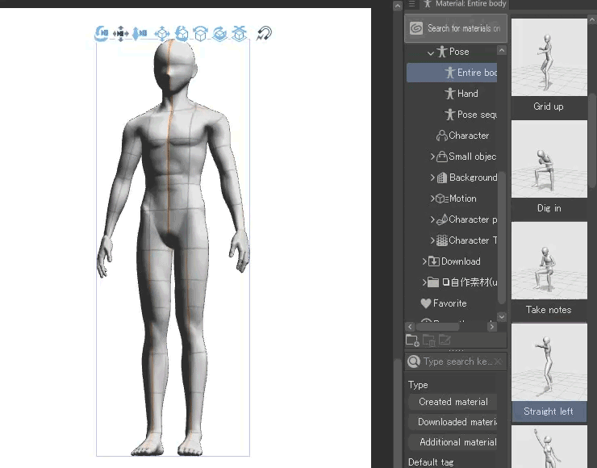Select the Hand pose folder
Viewport: 597px width, 468px height.
pyautogui.click(x=461, y=94)
